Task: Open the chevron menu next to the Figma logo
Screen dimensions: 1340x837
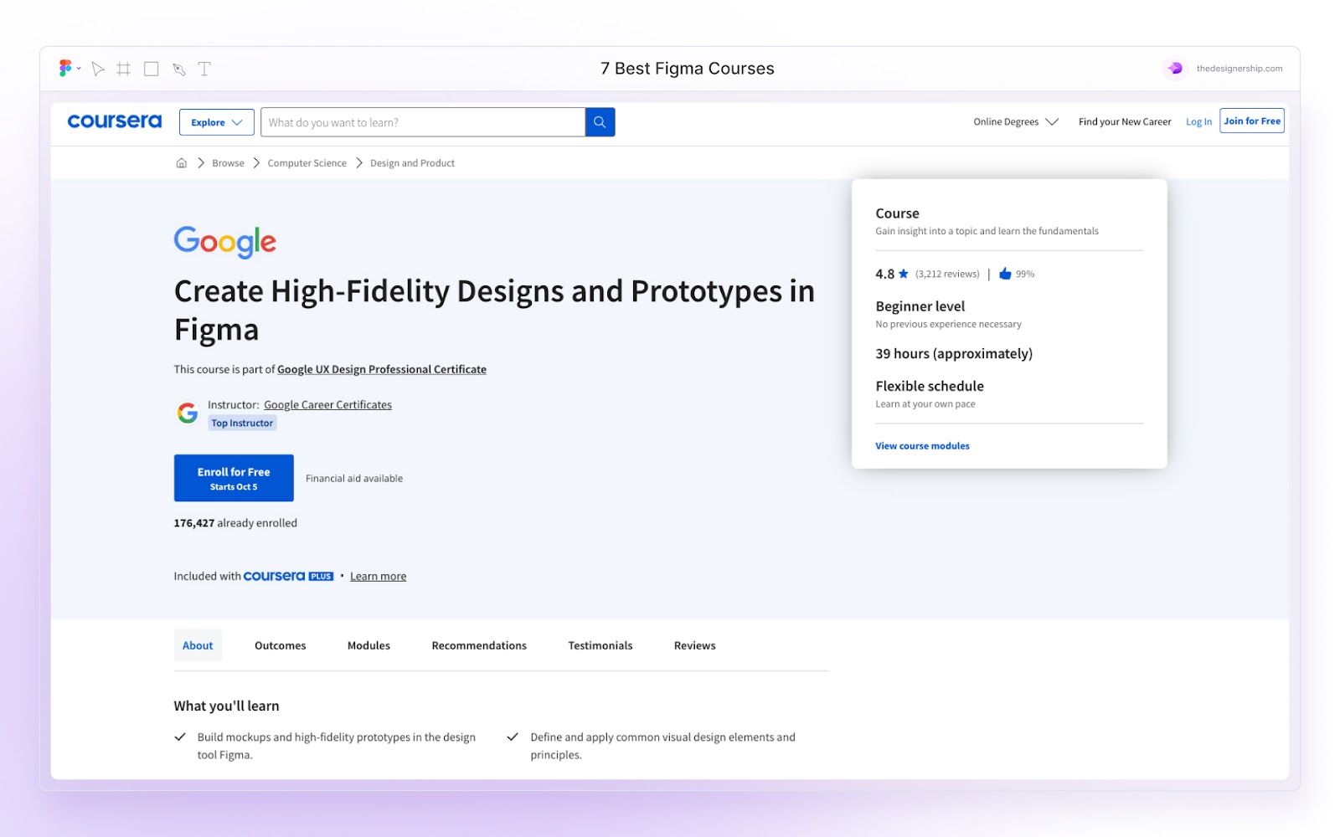Action: click(x=77, y=69)
